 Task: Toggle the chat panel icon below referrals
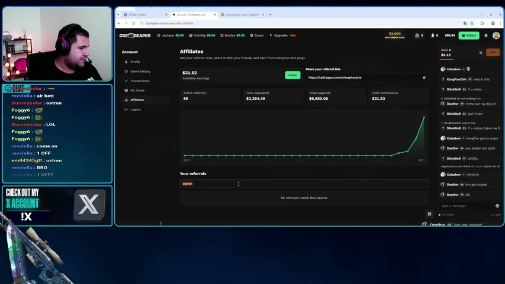pos(429,214)
